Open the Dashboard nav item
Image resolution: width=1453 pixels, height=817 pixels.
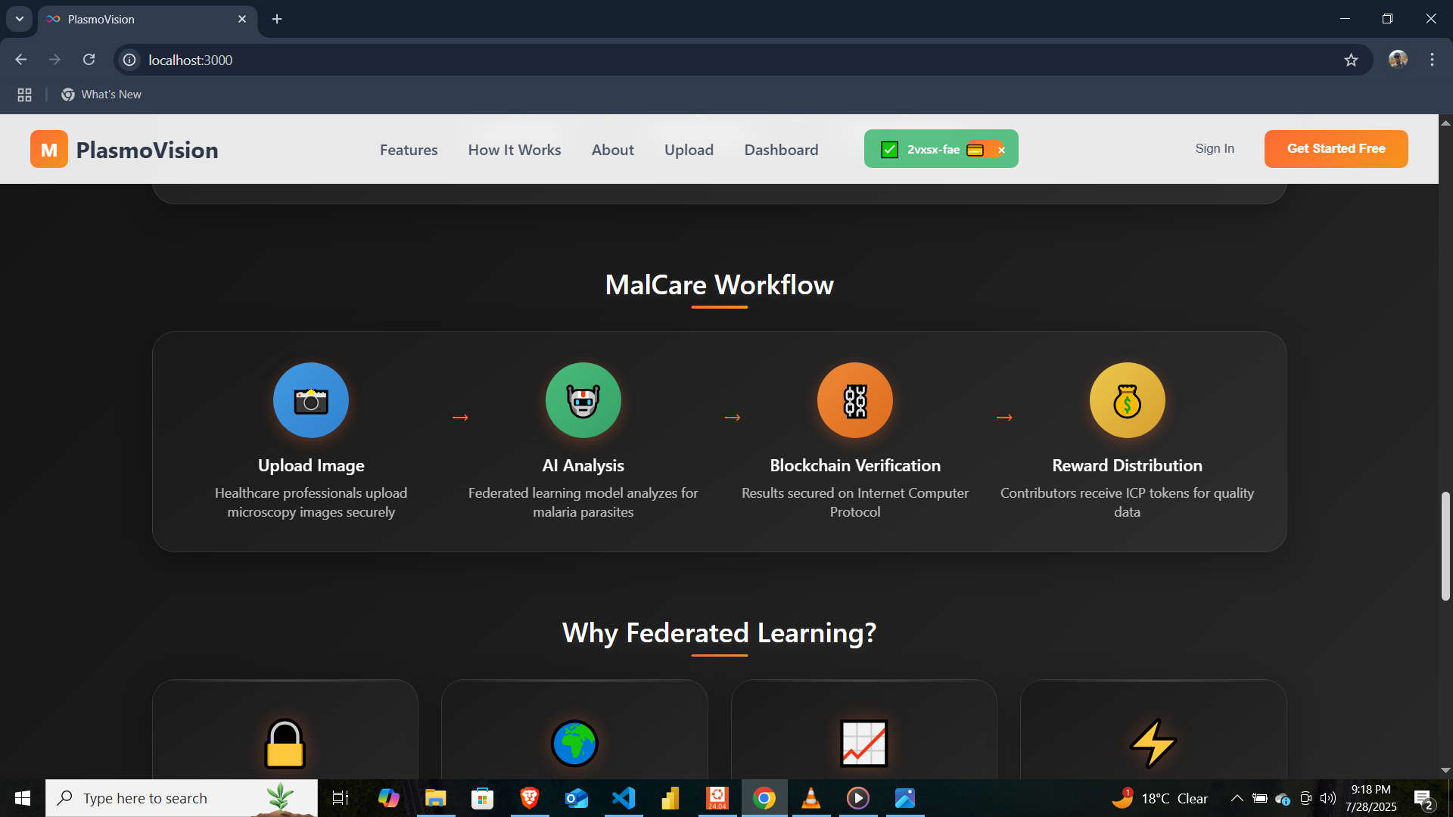pos(781,150)
